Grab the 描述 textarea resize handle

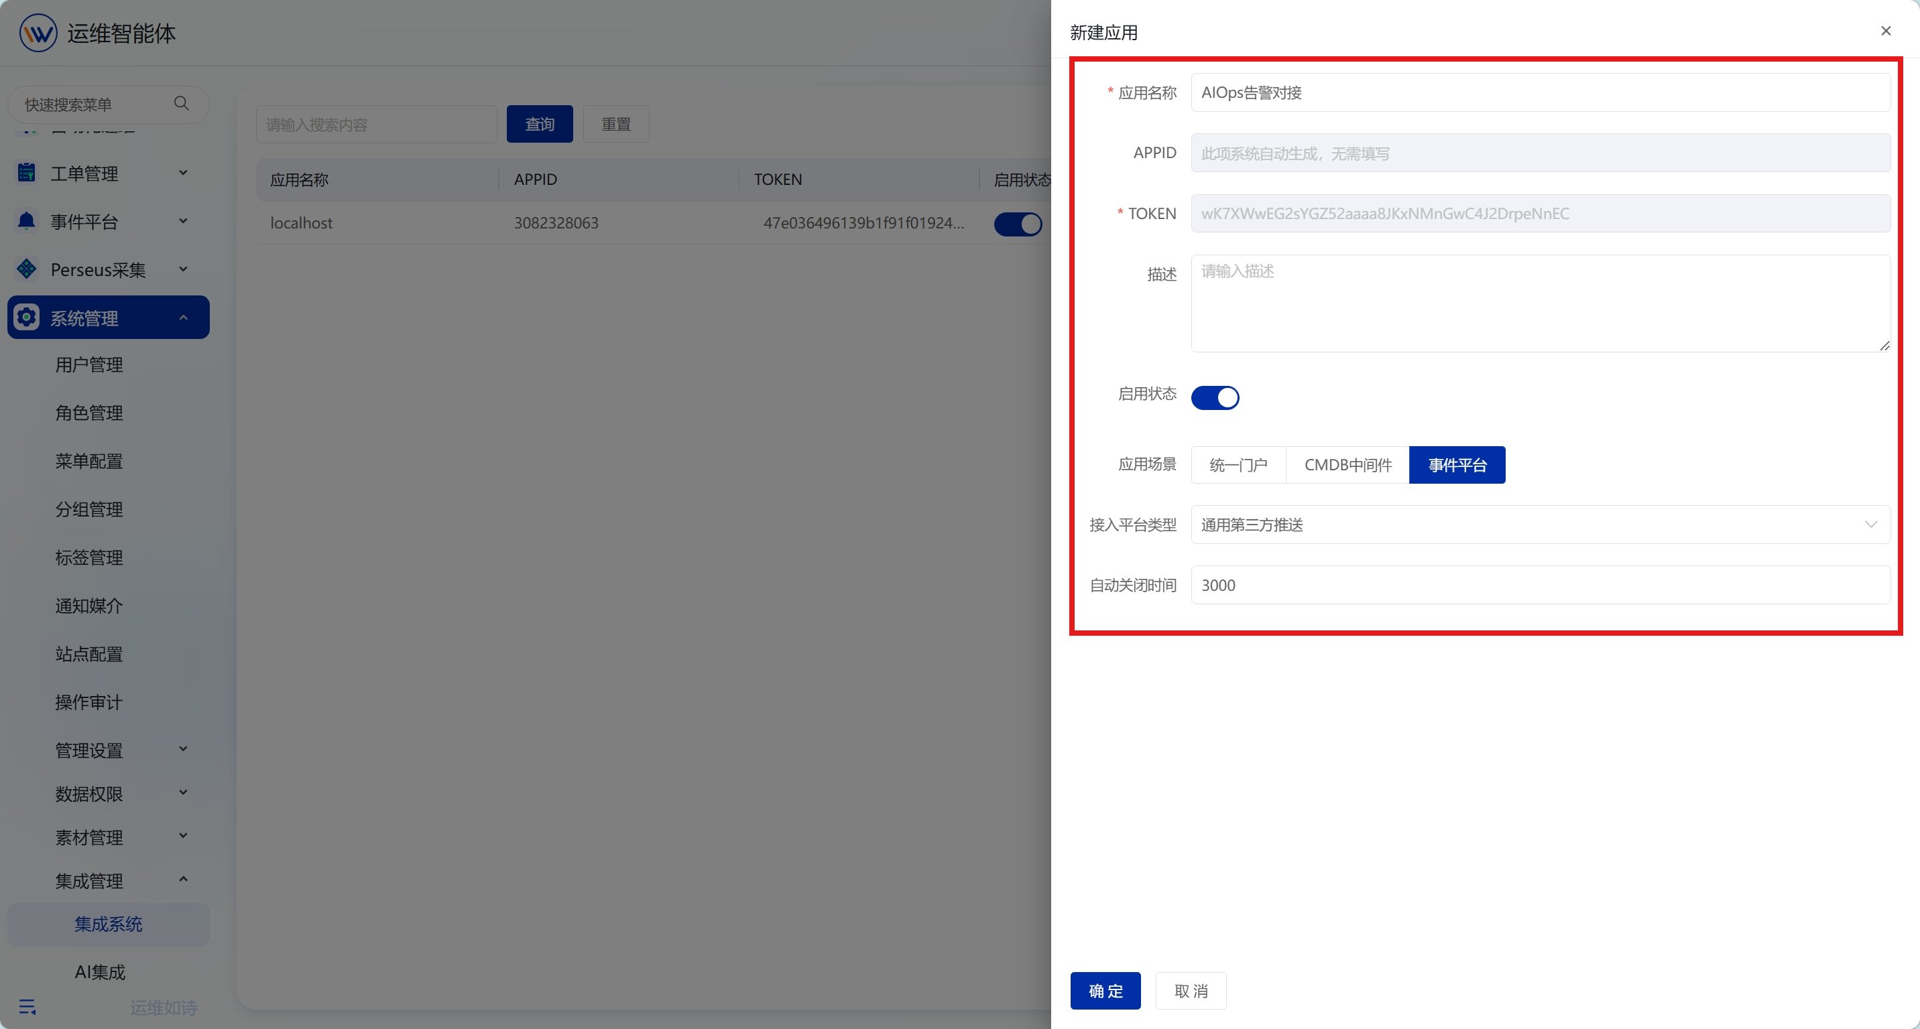click(1884, 346)
